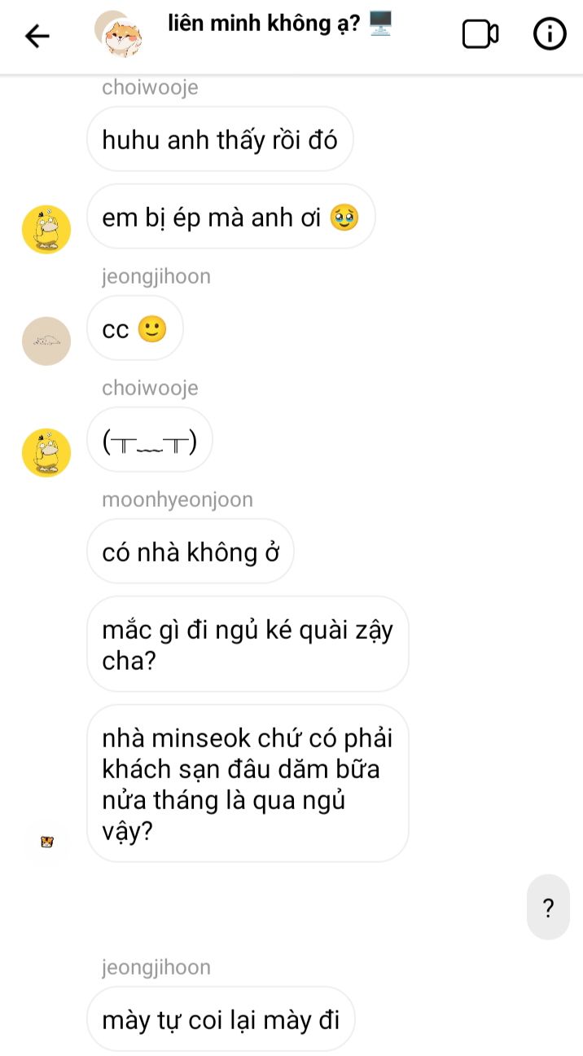Tap the sent '?' message bubble
This screenshot has width=583, height=1056.
point(548,908)
